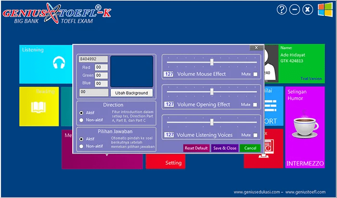The height and width of the screenshot is (198, 337).
Task: Click the Volume Mouse Effect value 127
Action: point(168,74)
